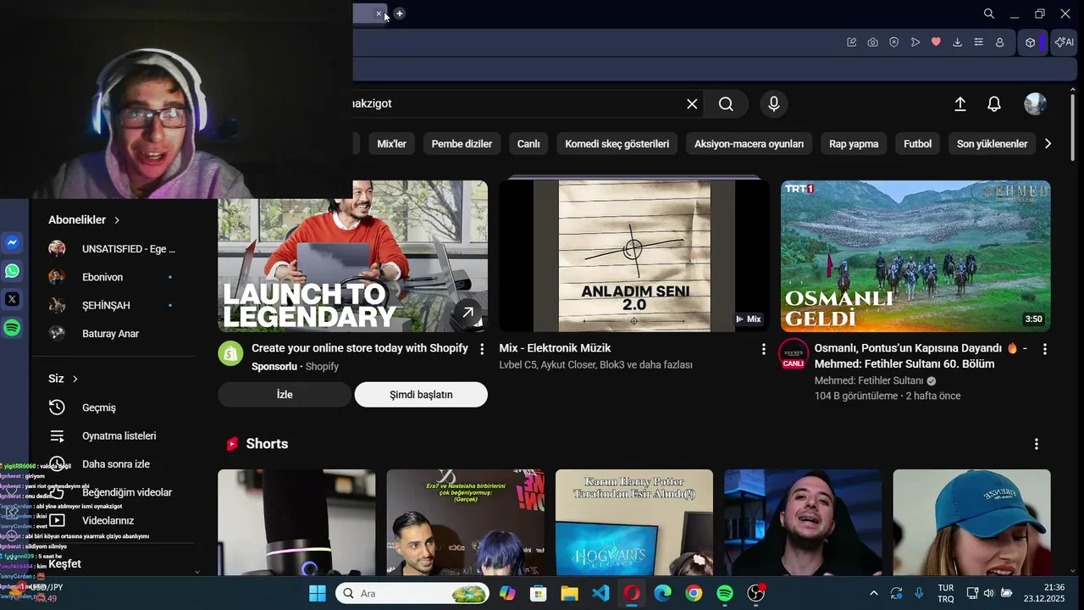Click the Şimdi başlatın button
This screenshot has height=610, width=1084.
click(421, 395)
